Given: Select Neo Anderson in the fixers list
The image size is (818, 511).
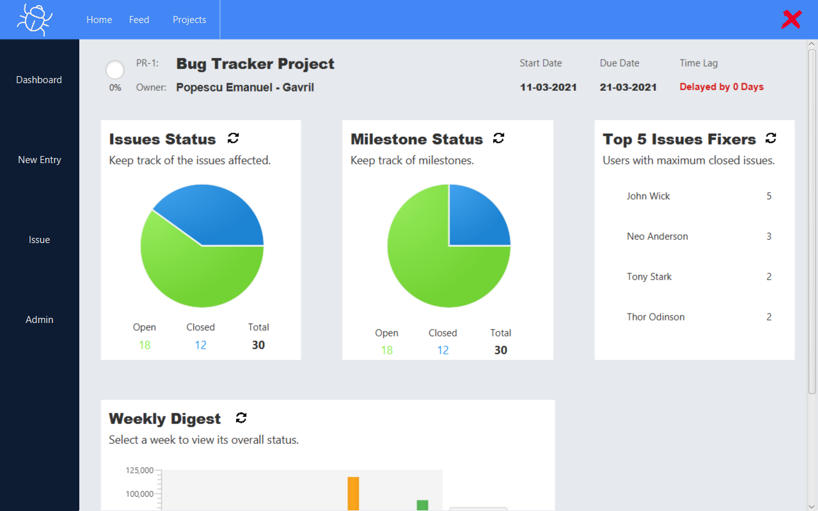Looking at the screenshot, I should [x=657, y=237].
